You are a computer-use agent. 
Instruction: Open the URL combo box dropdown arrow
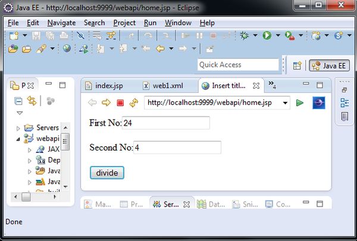click(x=285, y=103)
